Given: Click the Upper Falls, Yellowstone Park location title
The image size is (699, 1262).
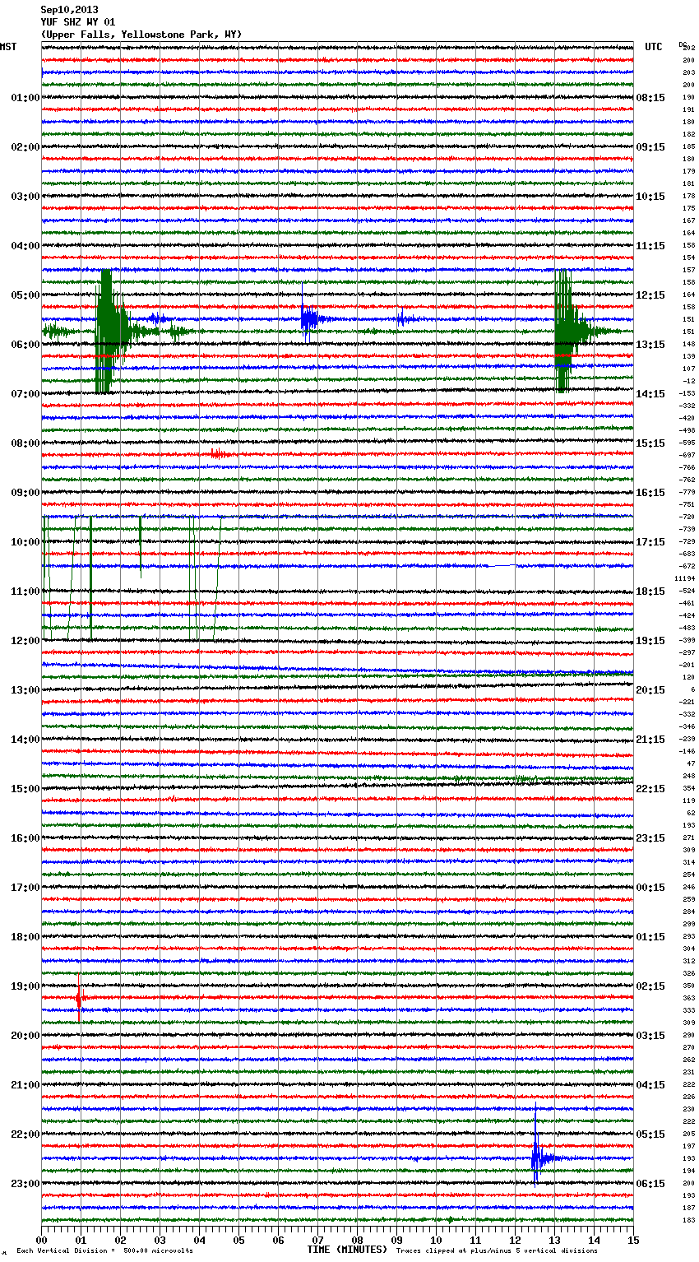Looking at the screenshot, I should pyautogui.click(x=141, y=35).
